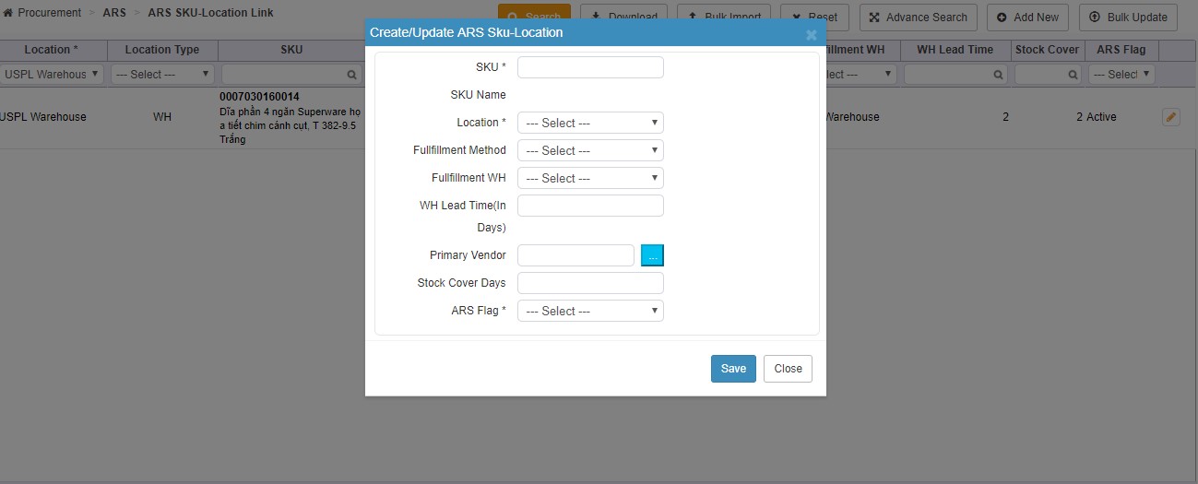Sort by the Location Type column header

point(162,50)
